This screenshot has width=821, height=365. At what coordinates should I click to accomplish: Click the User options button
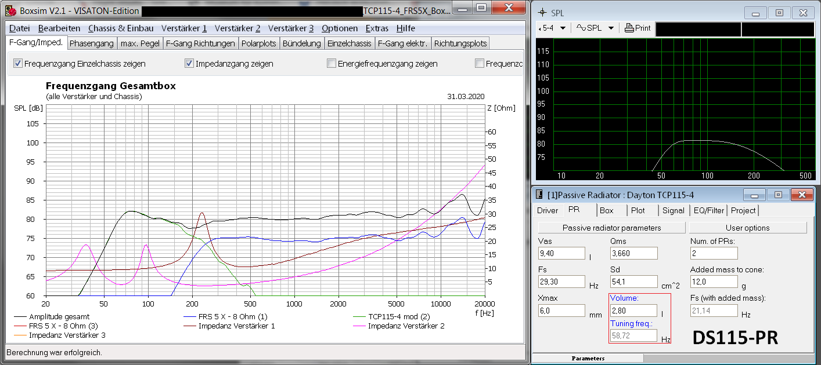tap(748, 228)
